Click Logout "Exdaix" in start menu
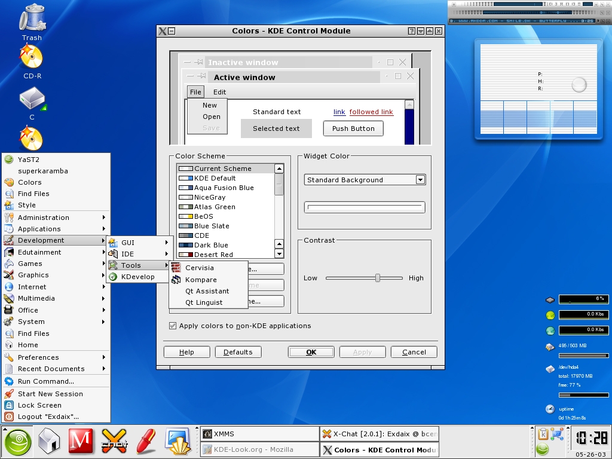Viewport: 612px width, 459px height. 56,417
